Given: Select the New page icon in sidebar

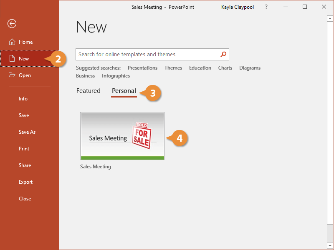Looking at the screenshot, I should coord(12,59).
